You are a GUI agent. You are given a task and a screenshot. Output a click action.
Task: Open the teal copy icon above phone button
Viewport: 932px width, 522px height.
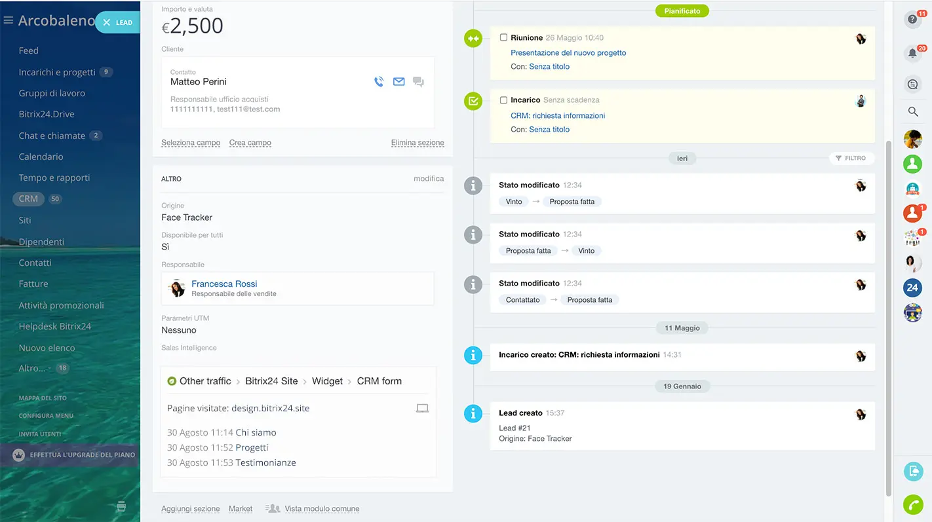click(913, 471)
